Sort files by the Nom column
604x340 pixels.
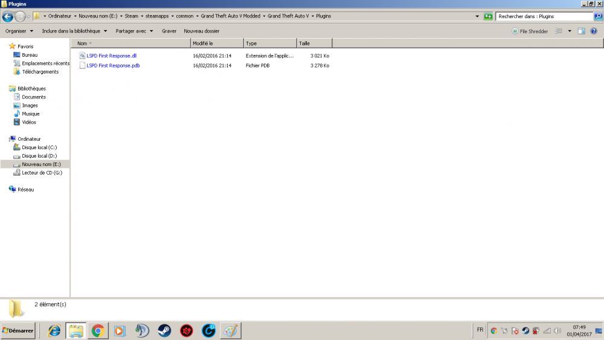pos(130,43)
